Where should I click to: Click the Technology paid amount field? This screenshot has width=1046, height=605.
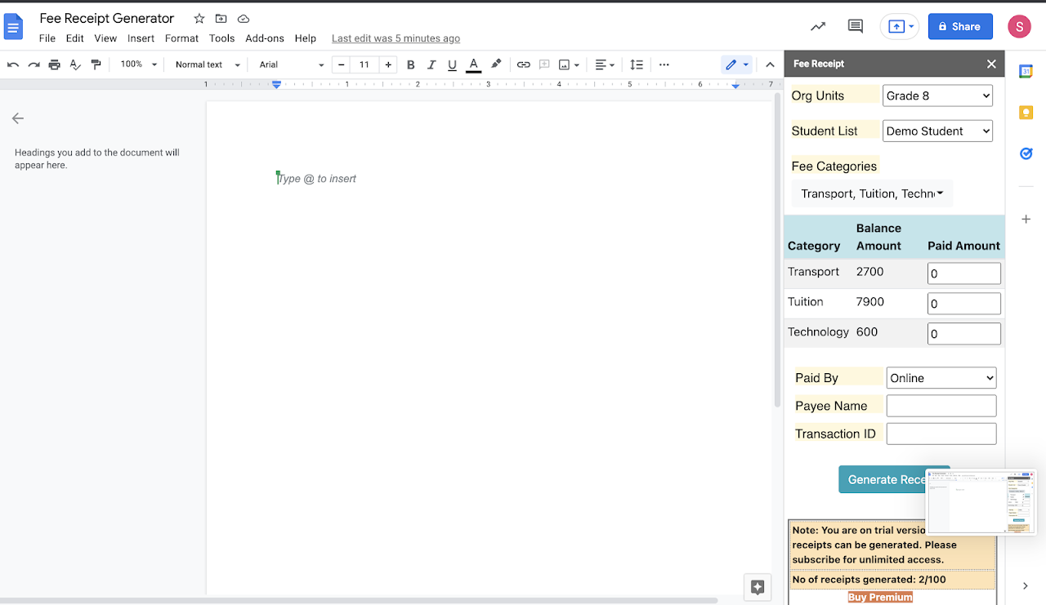point(964,333)
